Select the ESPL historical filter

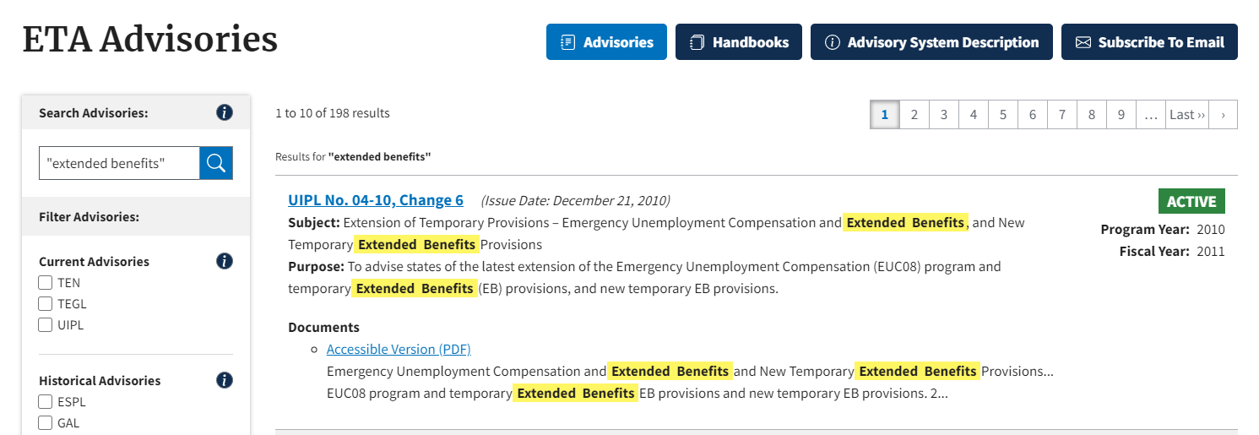46,402
